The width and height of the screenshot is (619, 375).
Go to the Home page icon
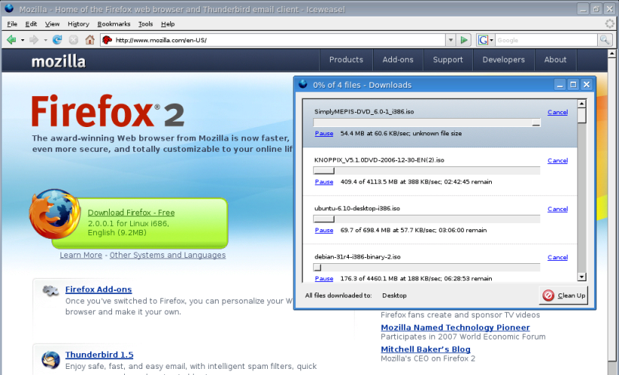coord(90,40)
